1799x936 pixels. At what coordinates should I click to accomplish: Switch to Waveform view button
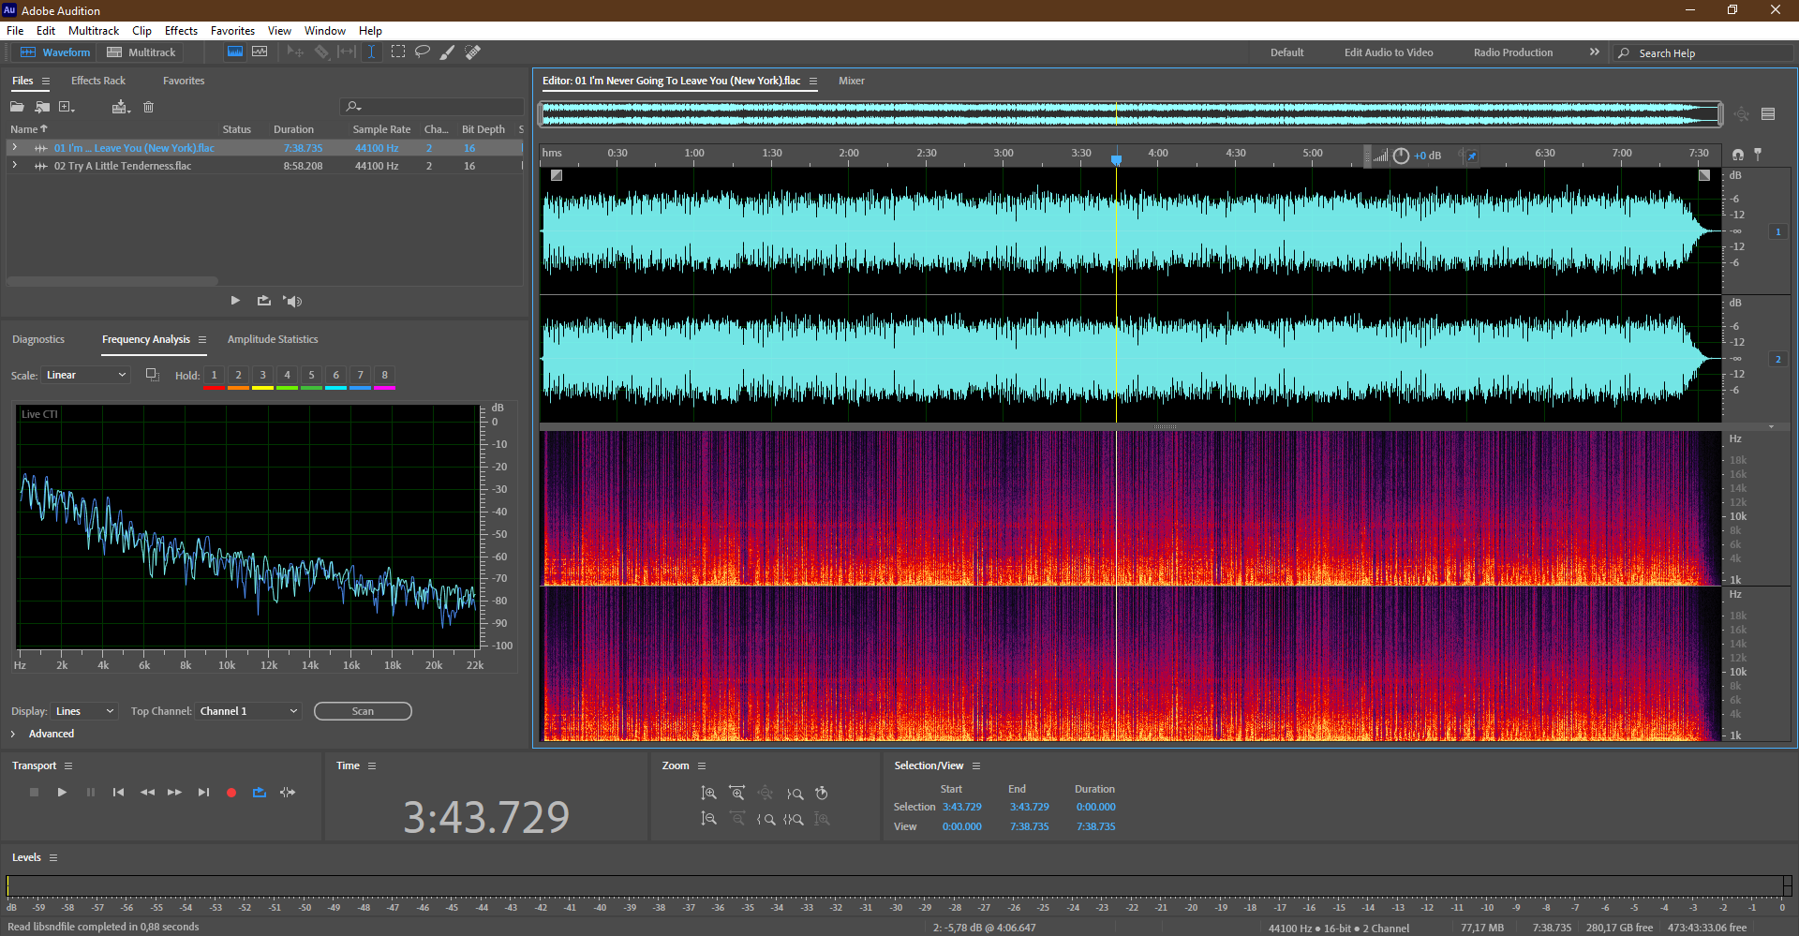pos(55,52)
